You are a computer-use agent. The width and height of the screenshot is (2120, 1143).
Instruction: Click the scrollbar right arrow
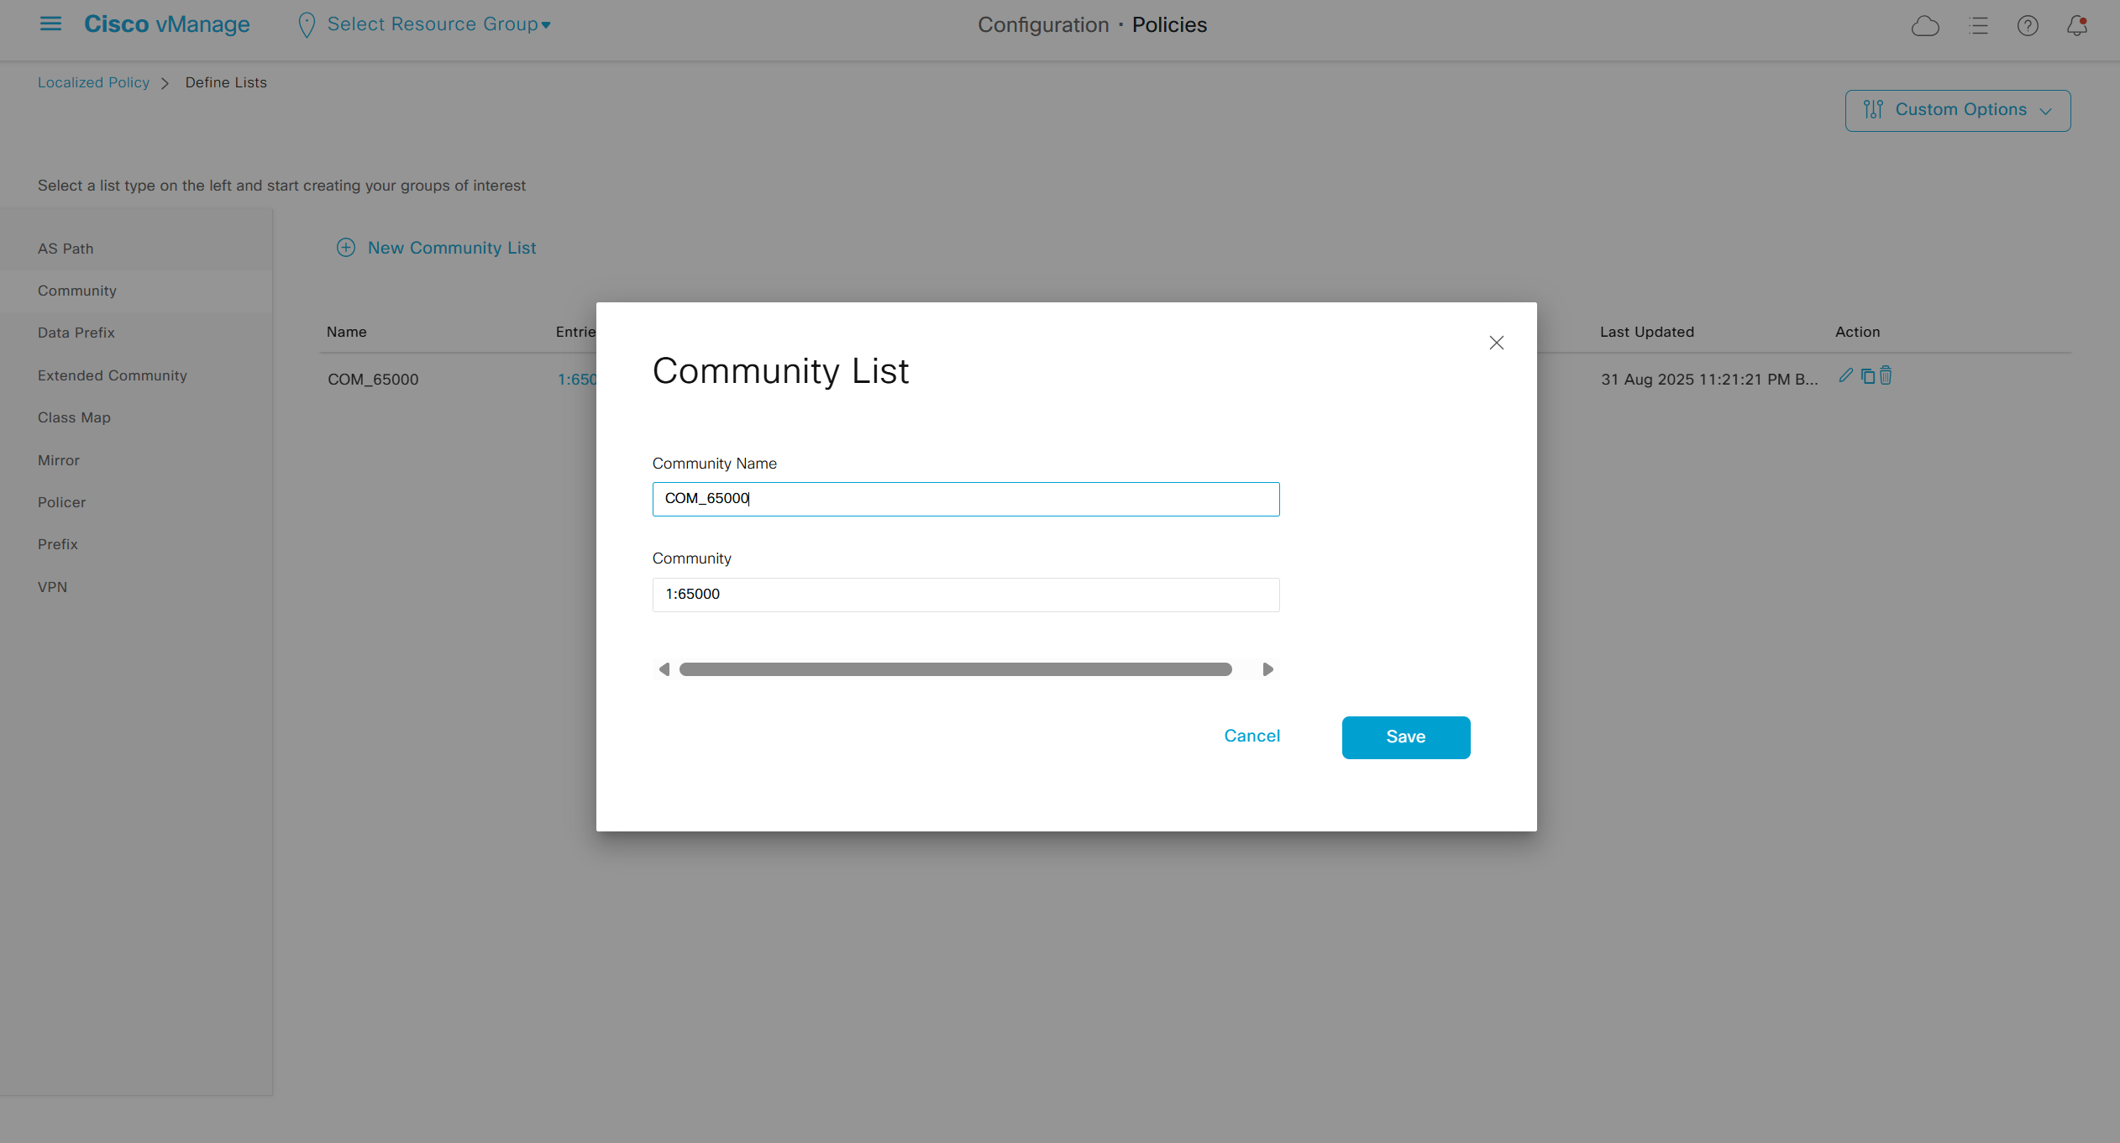click(1267, 669)
